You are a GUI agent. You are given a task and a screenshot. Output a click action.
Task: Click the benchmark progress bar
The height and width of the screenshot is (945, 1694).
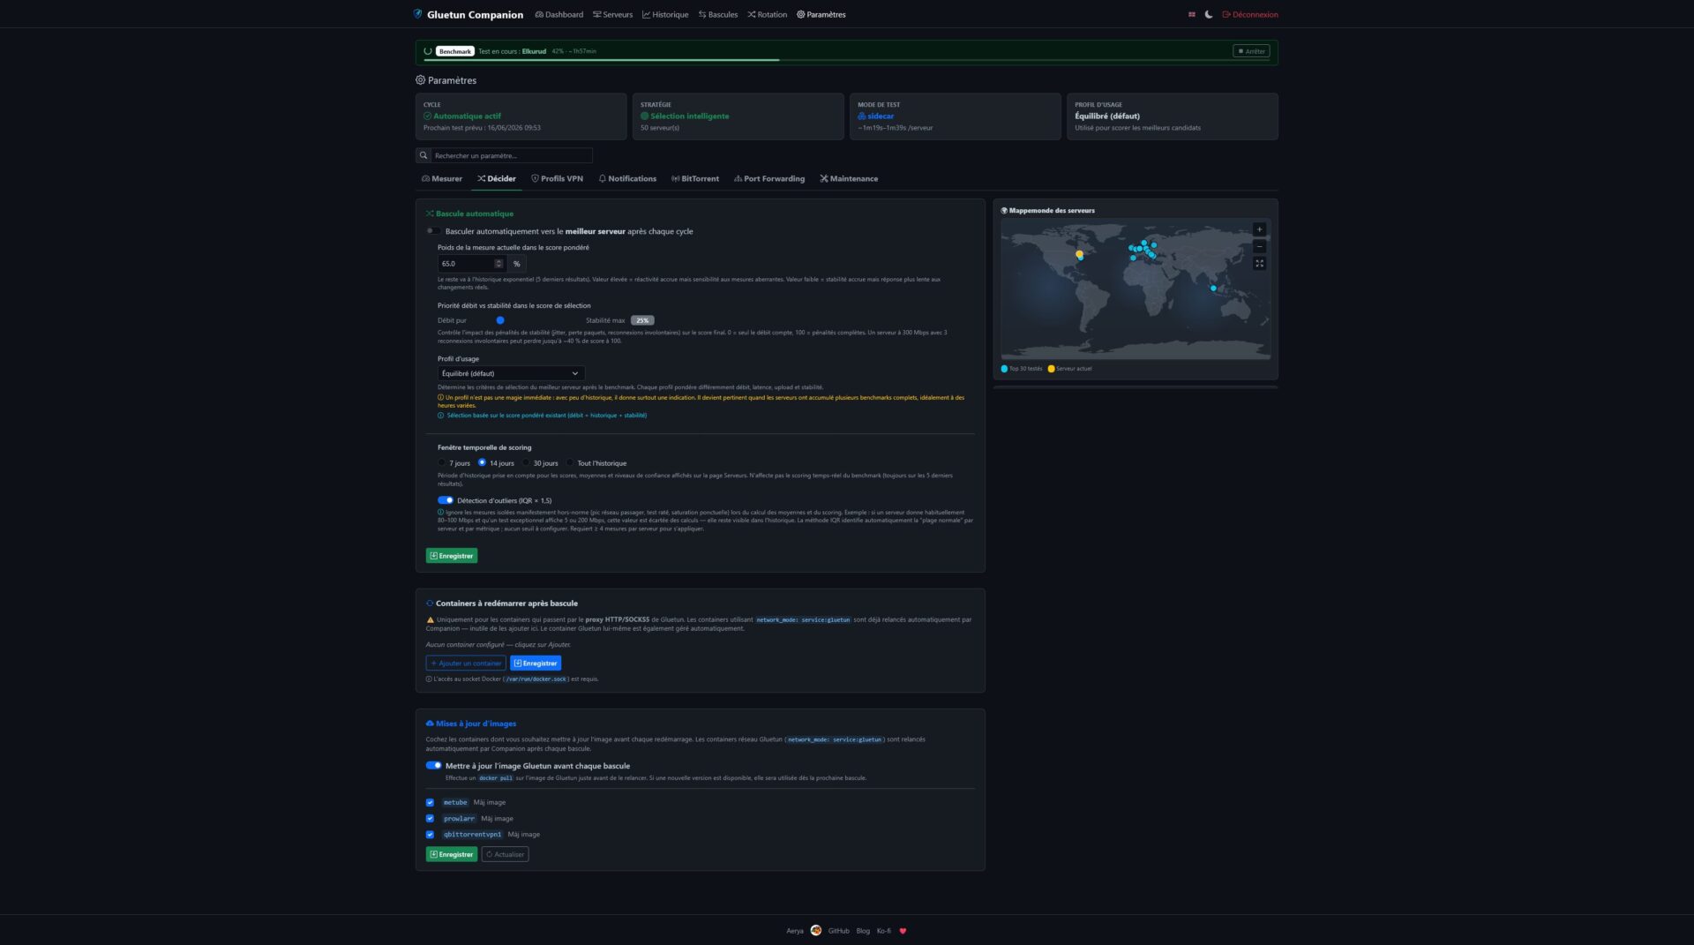(x=847, y=60)
